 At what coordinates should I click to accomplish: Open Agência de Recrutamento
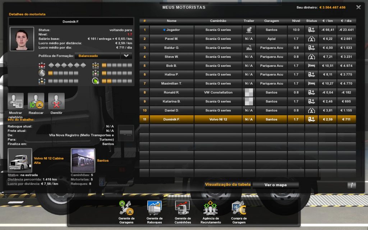[211, 208]
